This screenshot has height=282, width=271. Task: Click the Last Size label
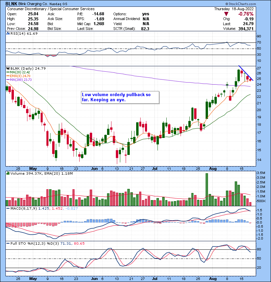[85, 29]
